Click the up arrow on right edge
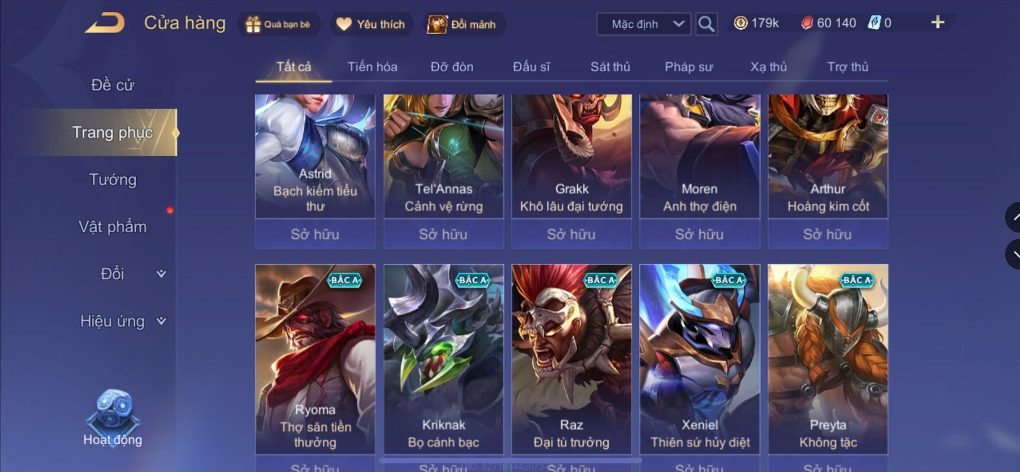This screenshot has width=1020, height=472. click(1013, 217)
